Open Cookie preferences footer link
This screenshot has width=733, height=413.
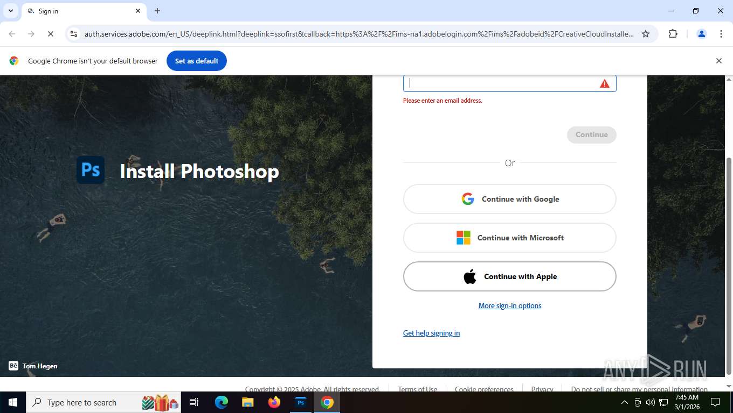click(484, 389)
